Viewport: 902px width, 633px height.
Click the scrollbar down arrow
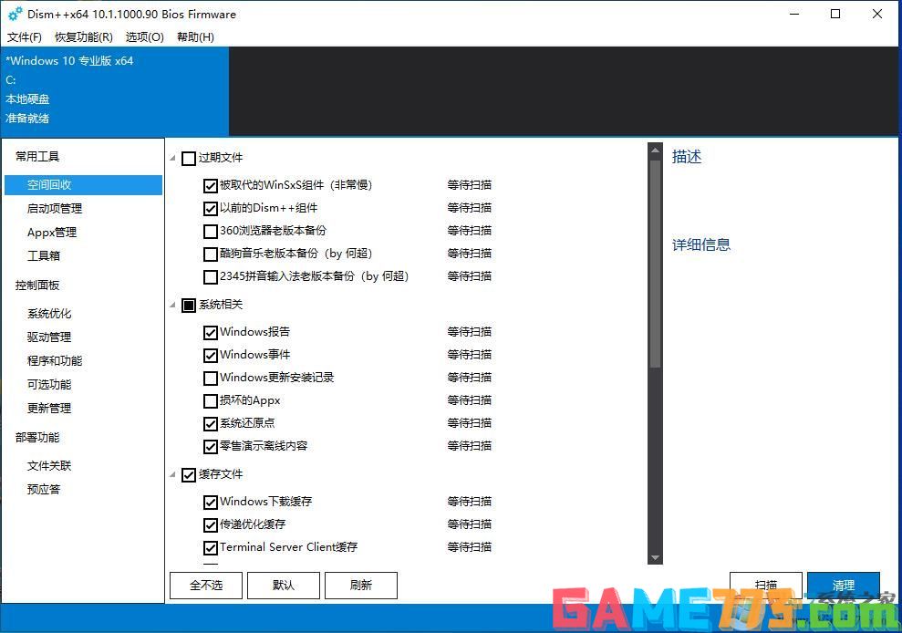coord(655,557)
